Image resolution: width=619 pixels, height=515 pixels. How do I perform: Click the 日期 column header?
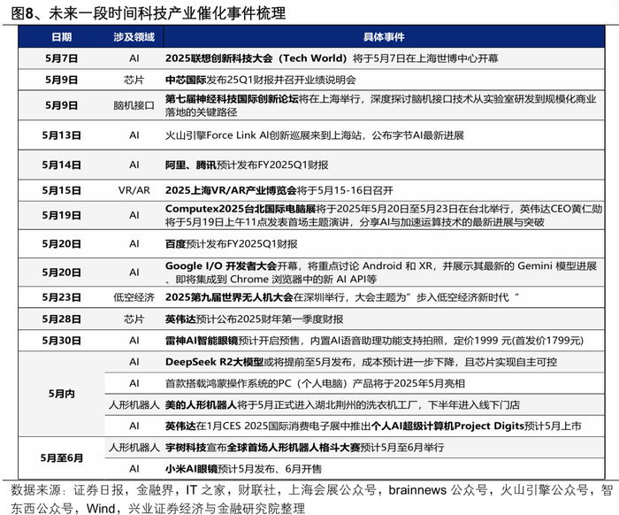pyautogui.click(x=62, y=37)
